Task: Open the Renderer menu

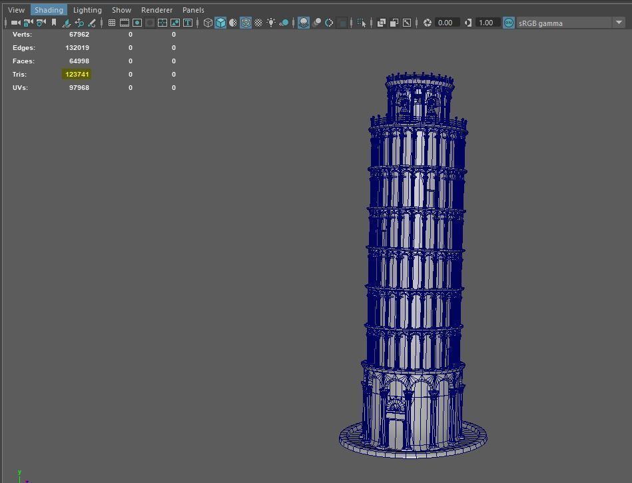Action: pos(157,10)
